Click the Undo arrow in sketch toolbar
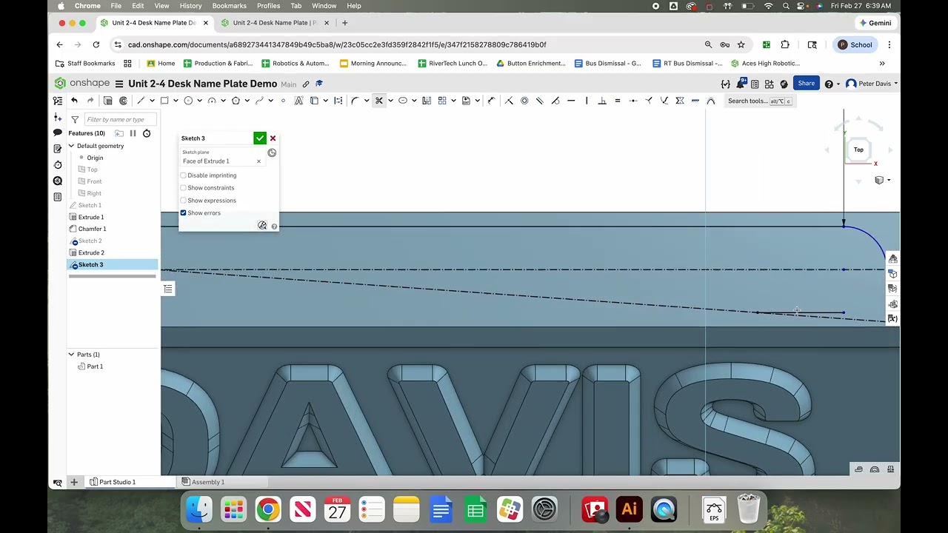The image size is (948, 533). click(74, 101)
